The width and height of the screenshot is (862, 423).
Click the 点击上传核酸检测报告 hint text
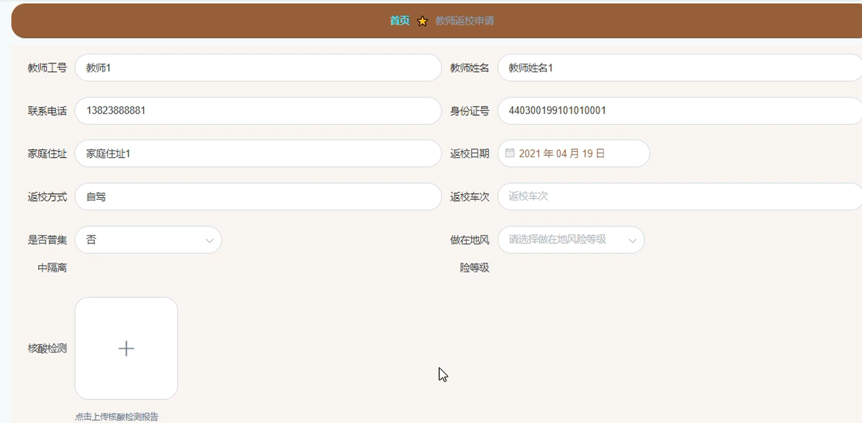point(117,417)
